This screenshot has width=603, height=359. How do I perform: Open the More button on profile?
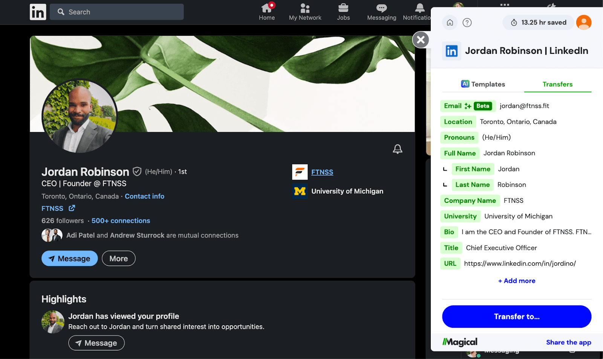pos(119,259)
